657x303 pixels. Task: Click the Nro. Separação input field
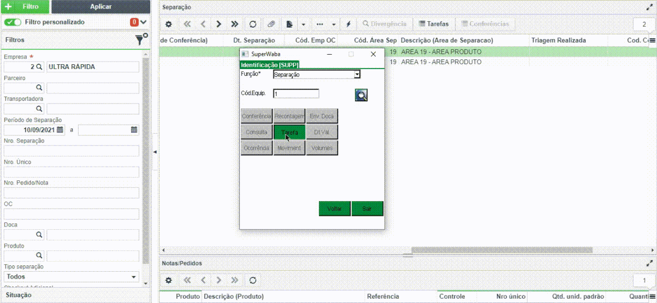click(71, 151)
